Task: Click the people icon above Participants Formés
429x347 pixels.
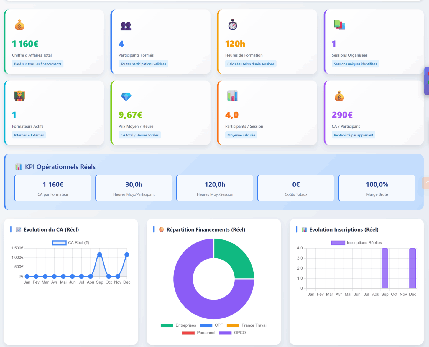Action: click(x=126, y=26)
